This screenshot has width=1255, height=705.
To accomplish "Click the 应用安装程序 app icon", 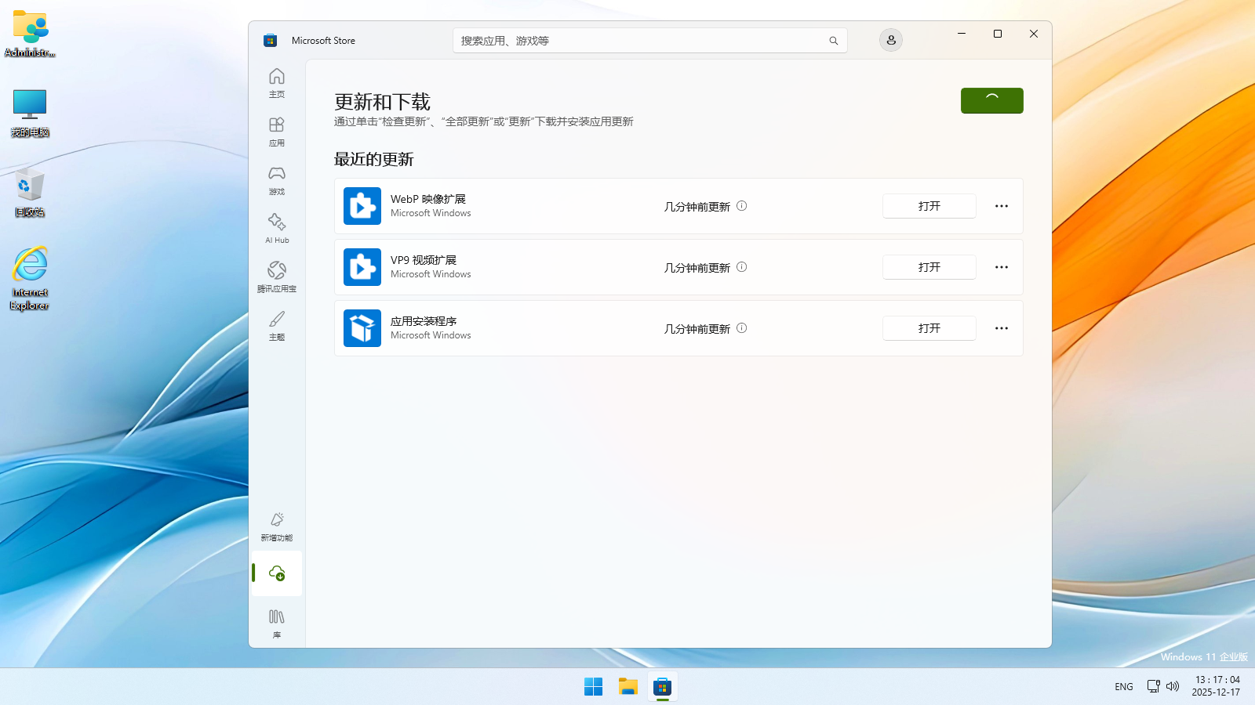I will click(x=362, y=328).
